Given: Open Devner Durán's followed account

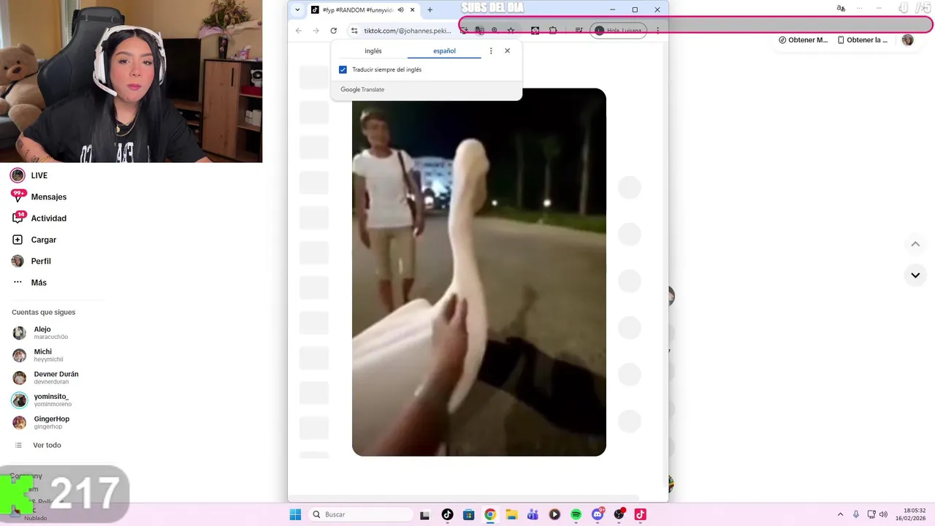Looking at the screenshot, I should tap(45, 378).
